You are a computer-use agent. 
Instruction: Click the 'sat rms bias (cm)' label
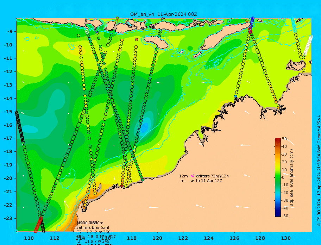(x=93, y=227)
